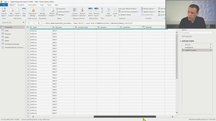Click Choose Columns icon
The width and height of the screenshot is (216, 121).
[75, 10]
